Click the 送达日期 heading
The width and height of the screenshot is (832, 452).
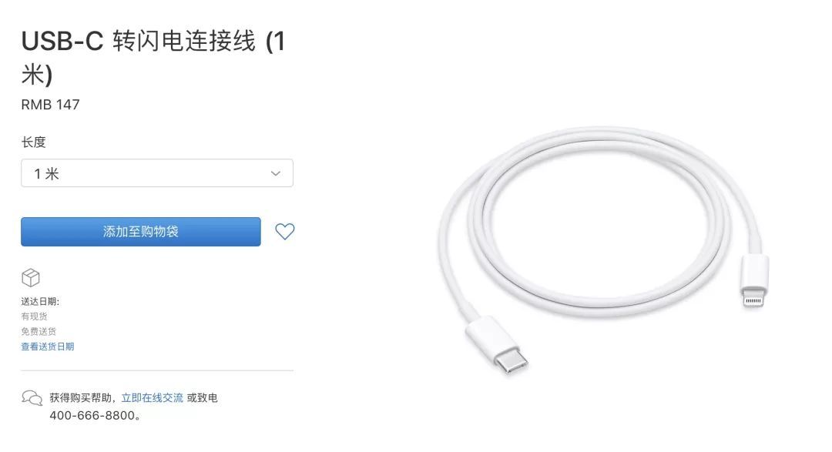click(x=40, y=301)
